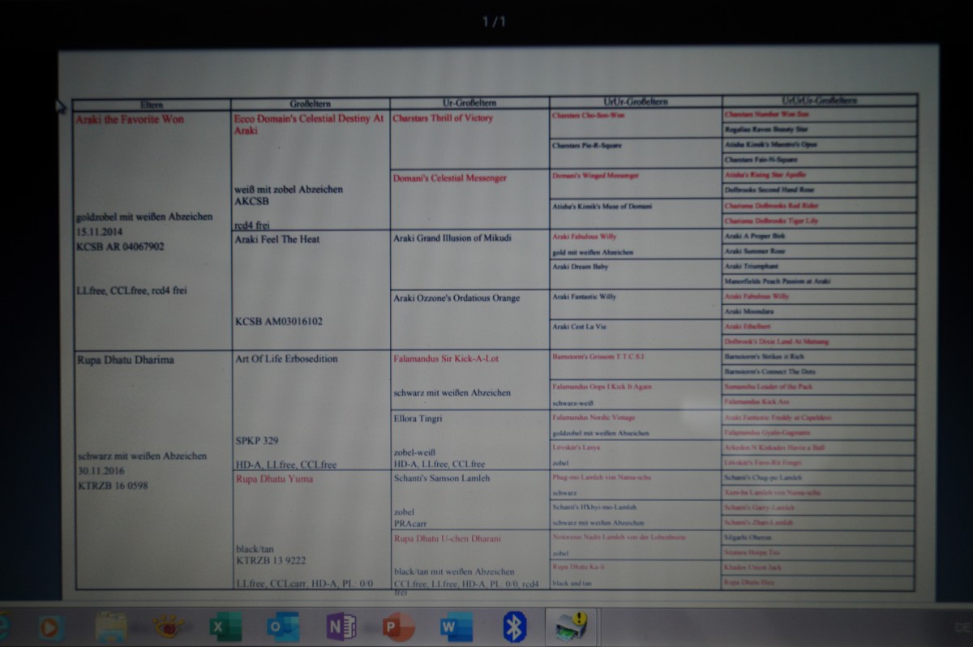Viewport: 973px width, 647px height.
Task: Select the Großeltern column header
Action: tap(310, 105)
